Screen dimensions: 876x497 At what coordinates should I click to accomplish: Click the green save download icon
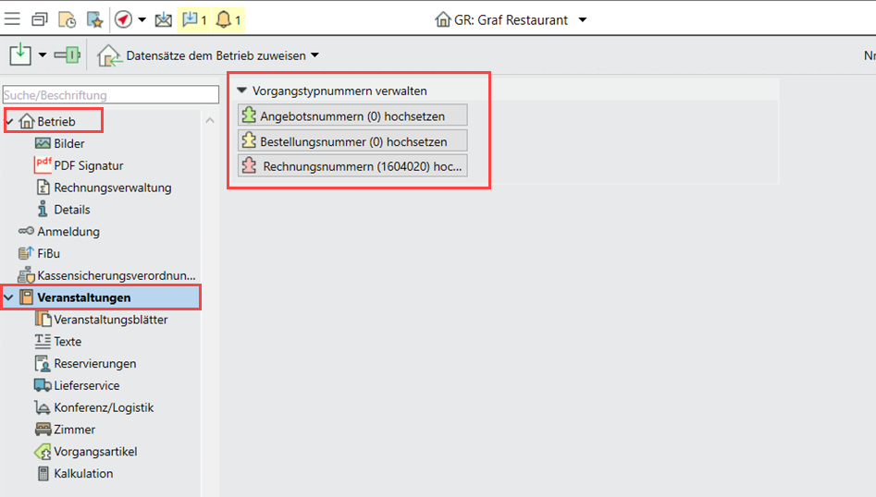click(x=20, y=55)
